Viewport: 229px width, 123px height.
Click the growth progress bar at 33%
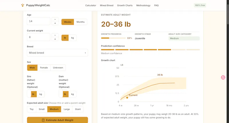coord(113,38)
